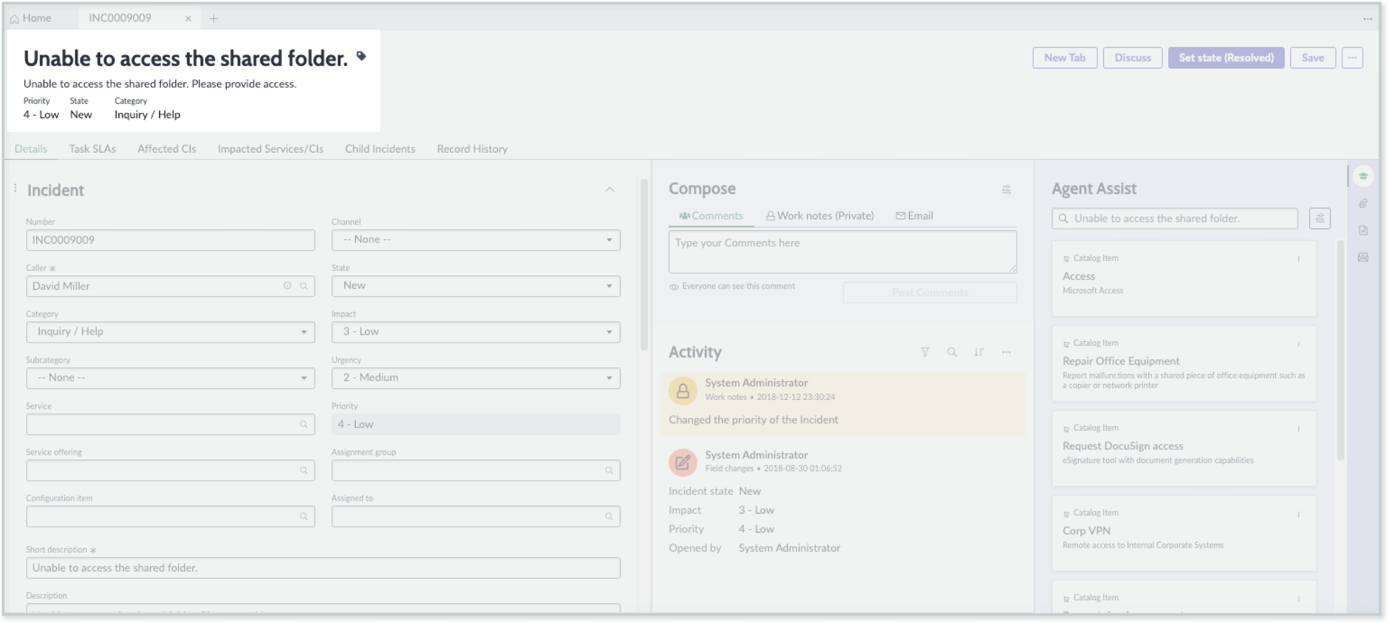Image resolution: width=1389 pixels, height=623 pixels.
Task: Open more actions for the Activity stream
Action: [1007, 352]
